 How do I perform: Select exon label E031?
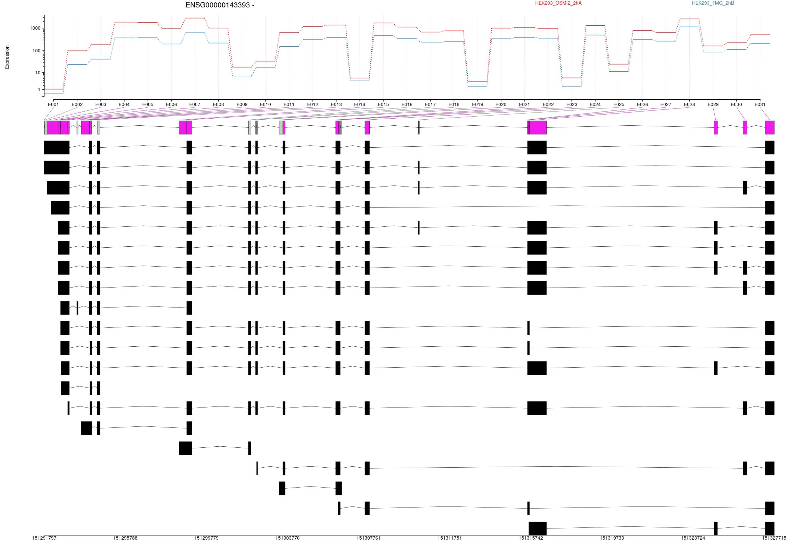point(760,104)
